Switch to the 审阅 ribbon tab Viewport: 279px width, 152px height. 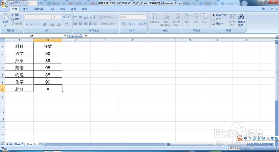point(73,9)
